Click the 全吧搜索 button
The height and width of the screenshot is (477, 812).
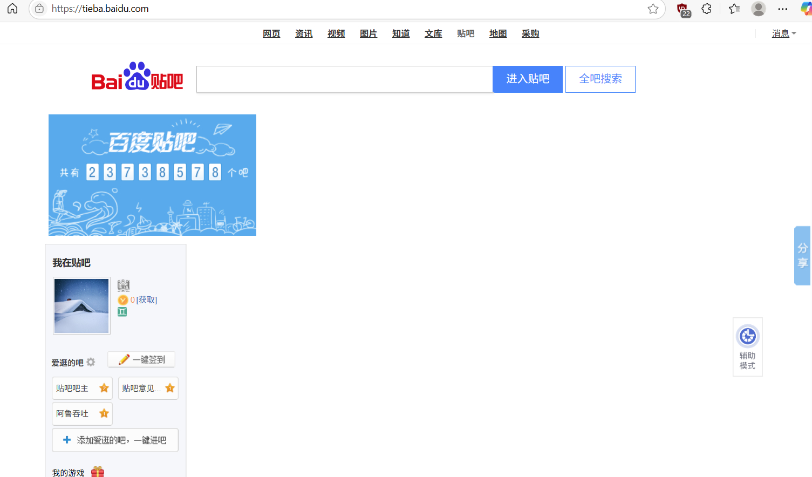click(x=600, y=79)
